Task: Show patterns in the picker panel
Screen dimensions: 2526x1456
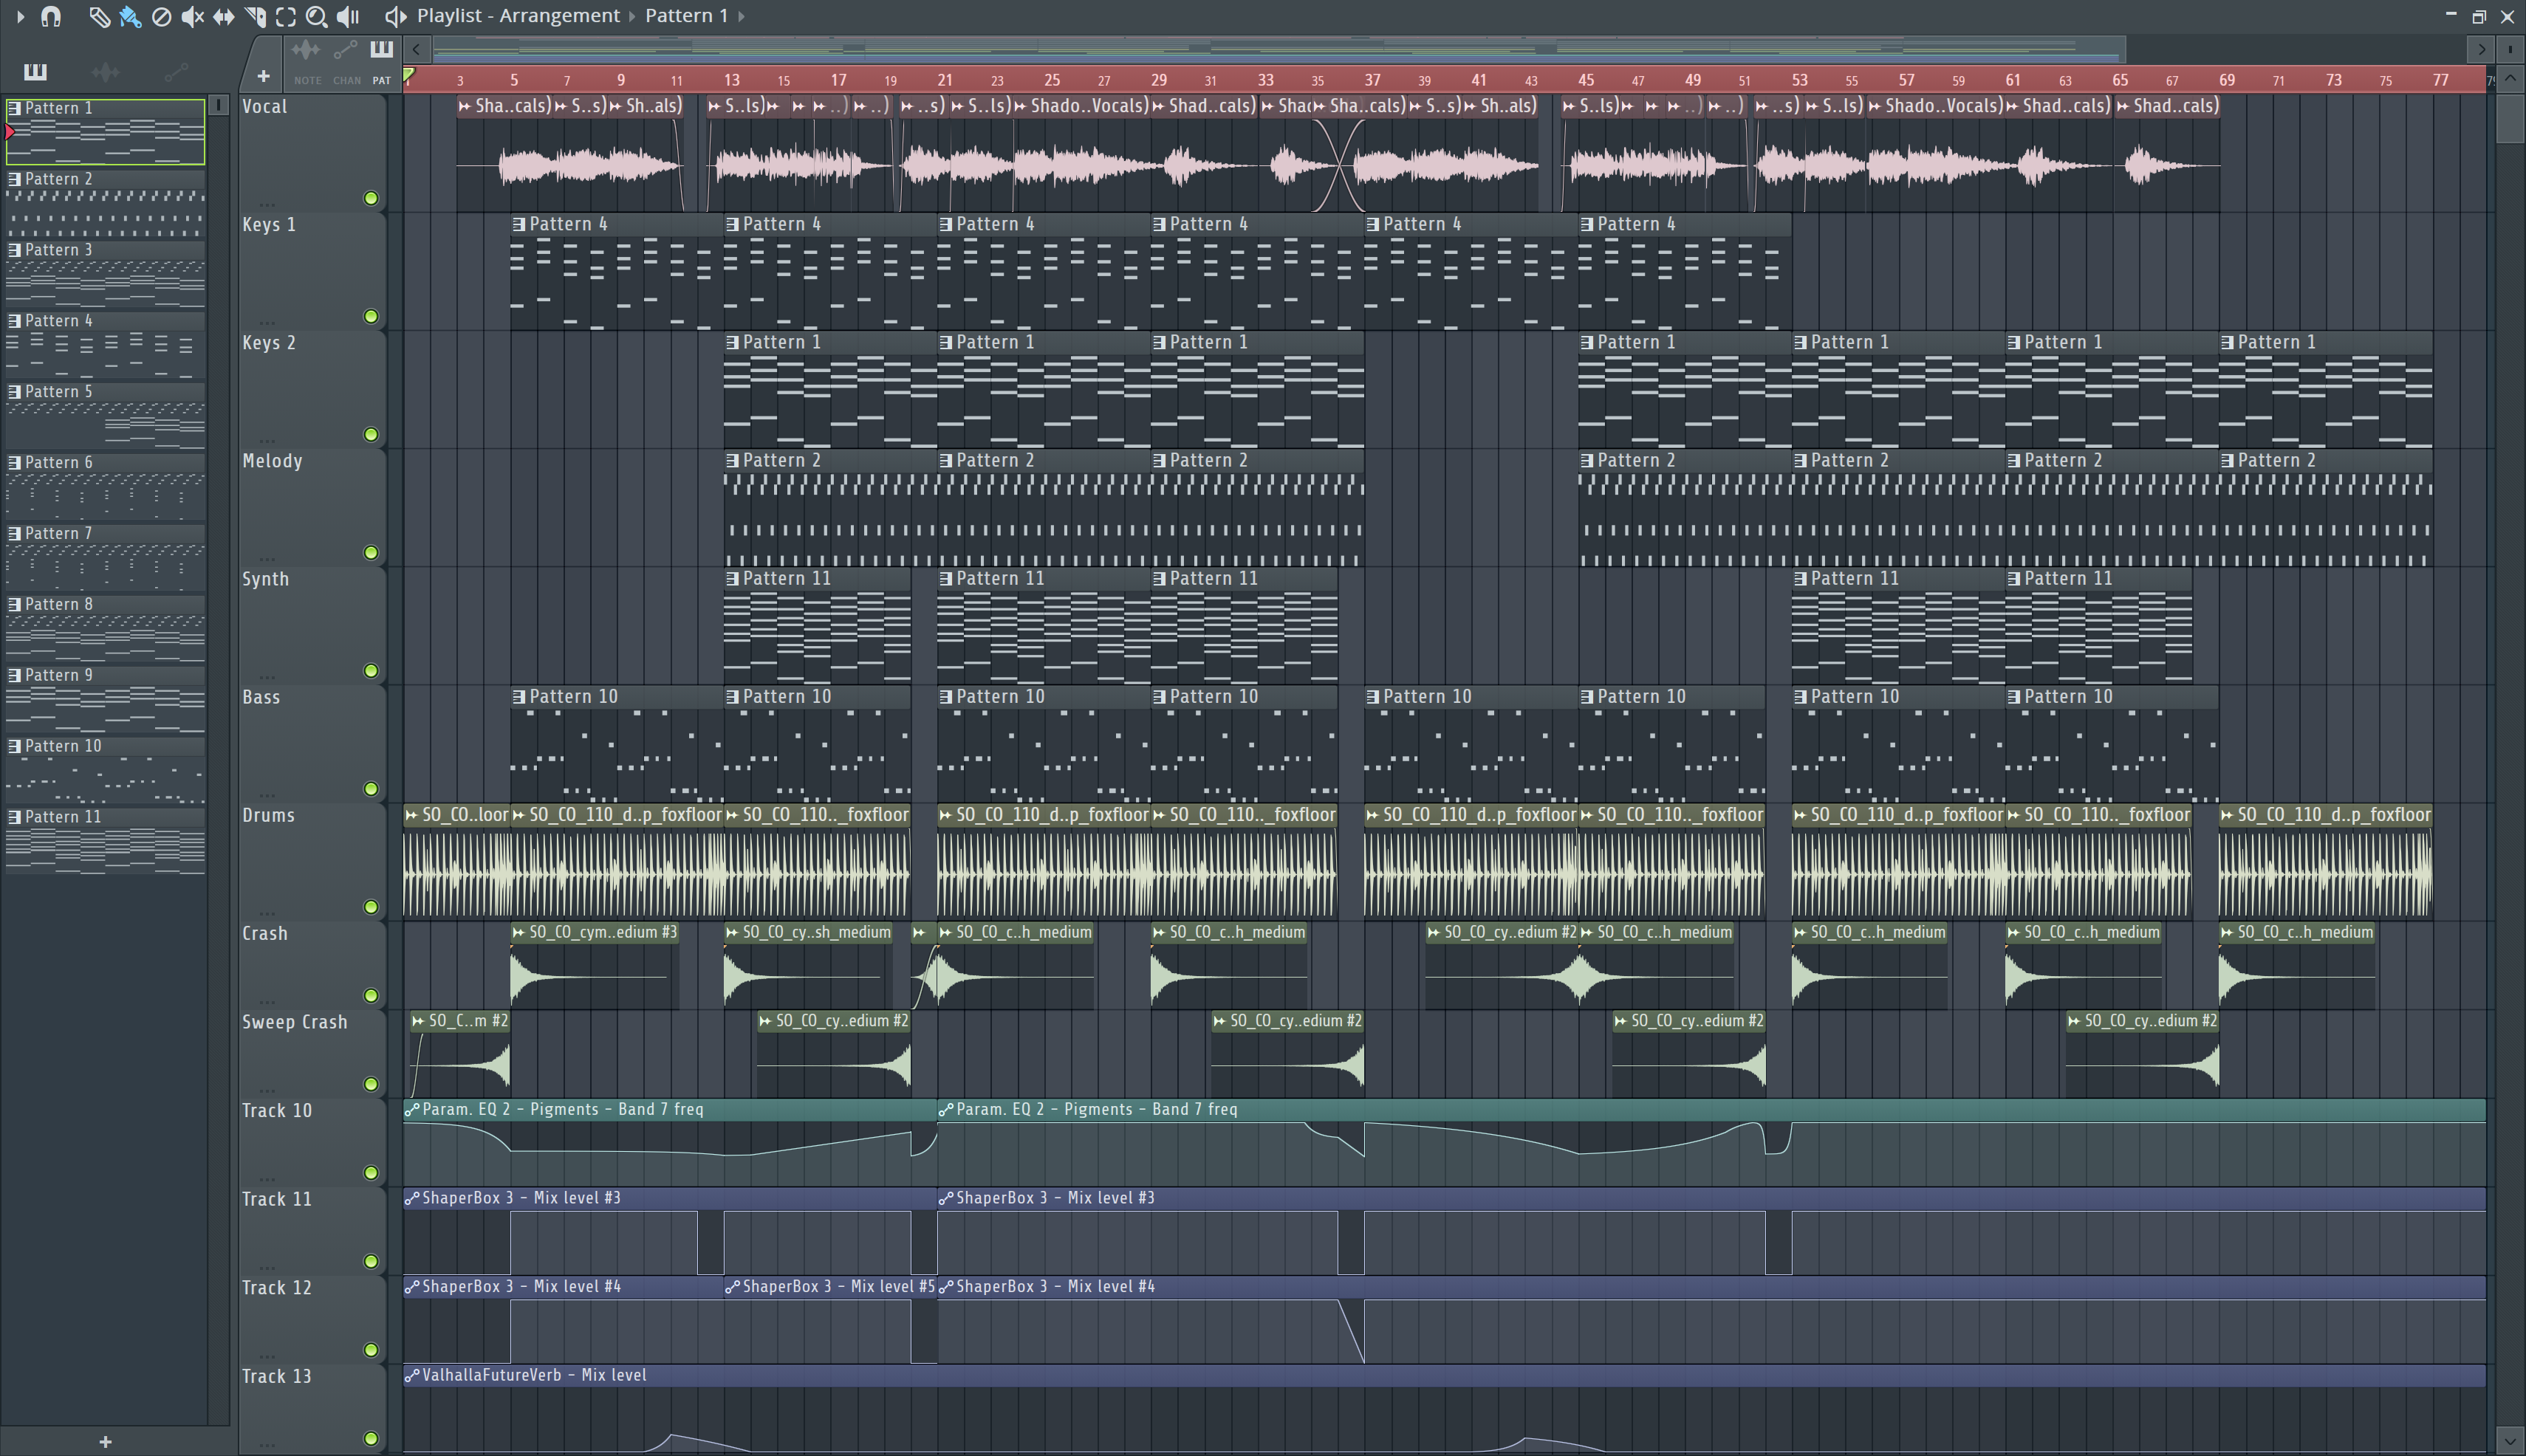Action: click(x=35, y=71)
